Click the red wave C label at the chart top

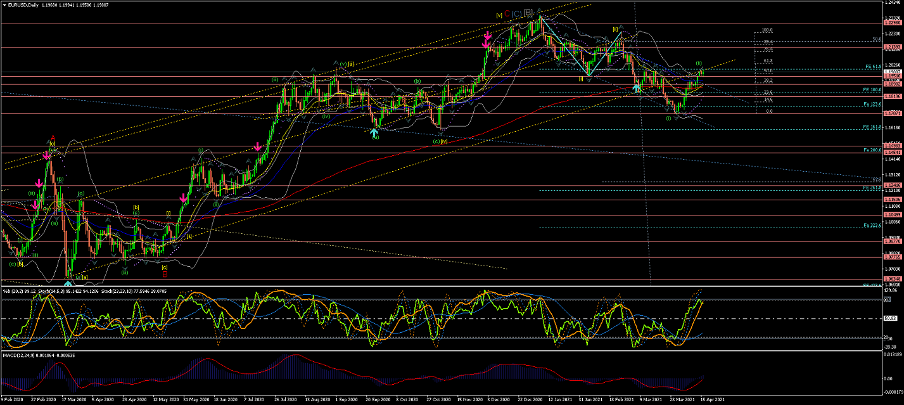click(x=507, y=13)
